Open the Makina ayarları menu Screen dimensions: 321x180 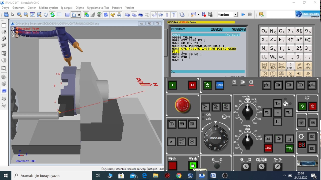[x=48, y=8]
